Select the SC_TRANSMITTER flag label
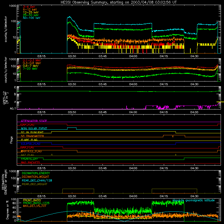The height and width of the screenshot is (224, 224). pyautogui.click(x=32, y=136)
